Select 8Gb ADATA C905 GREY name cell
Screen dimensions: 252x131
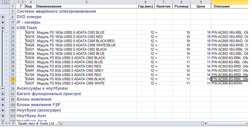86,71
